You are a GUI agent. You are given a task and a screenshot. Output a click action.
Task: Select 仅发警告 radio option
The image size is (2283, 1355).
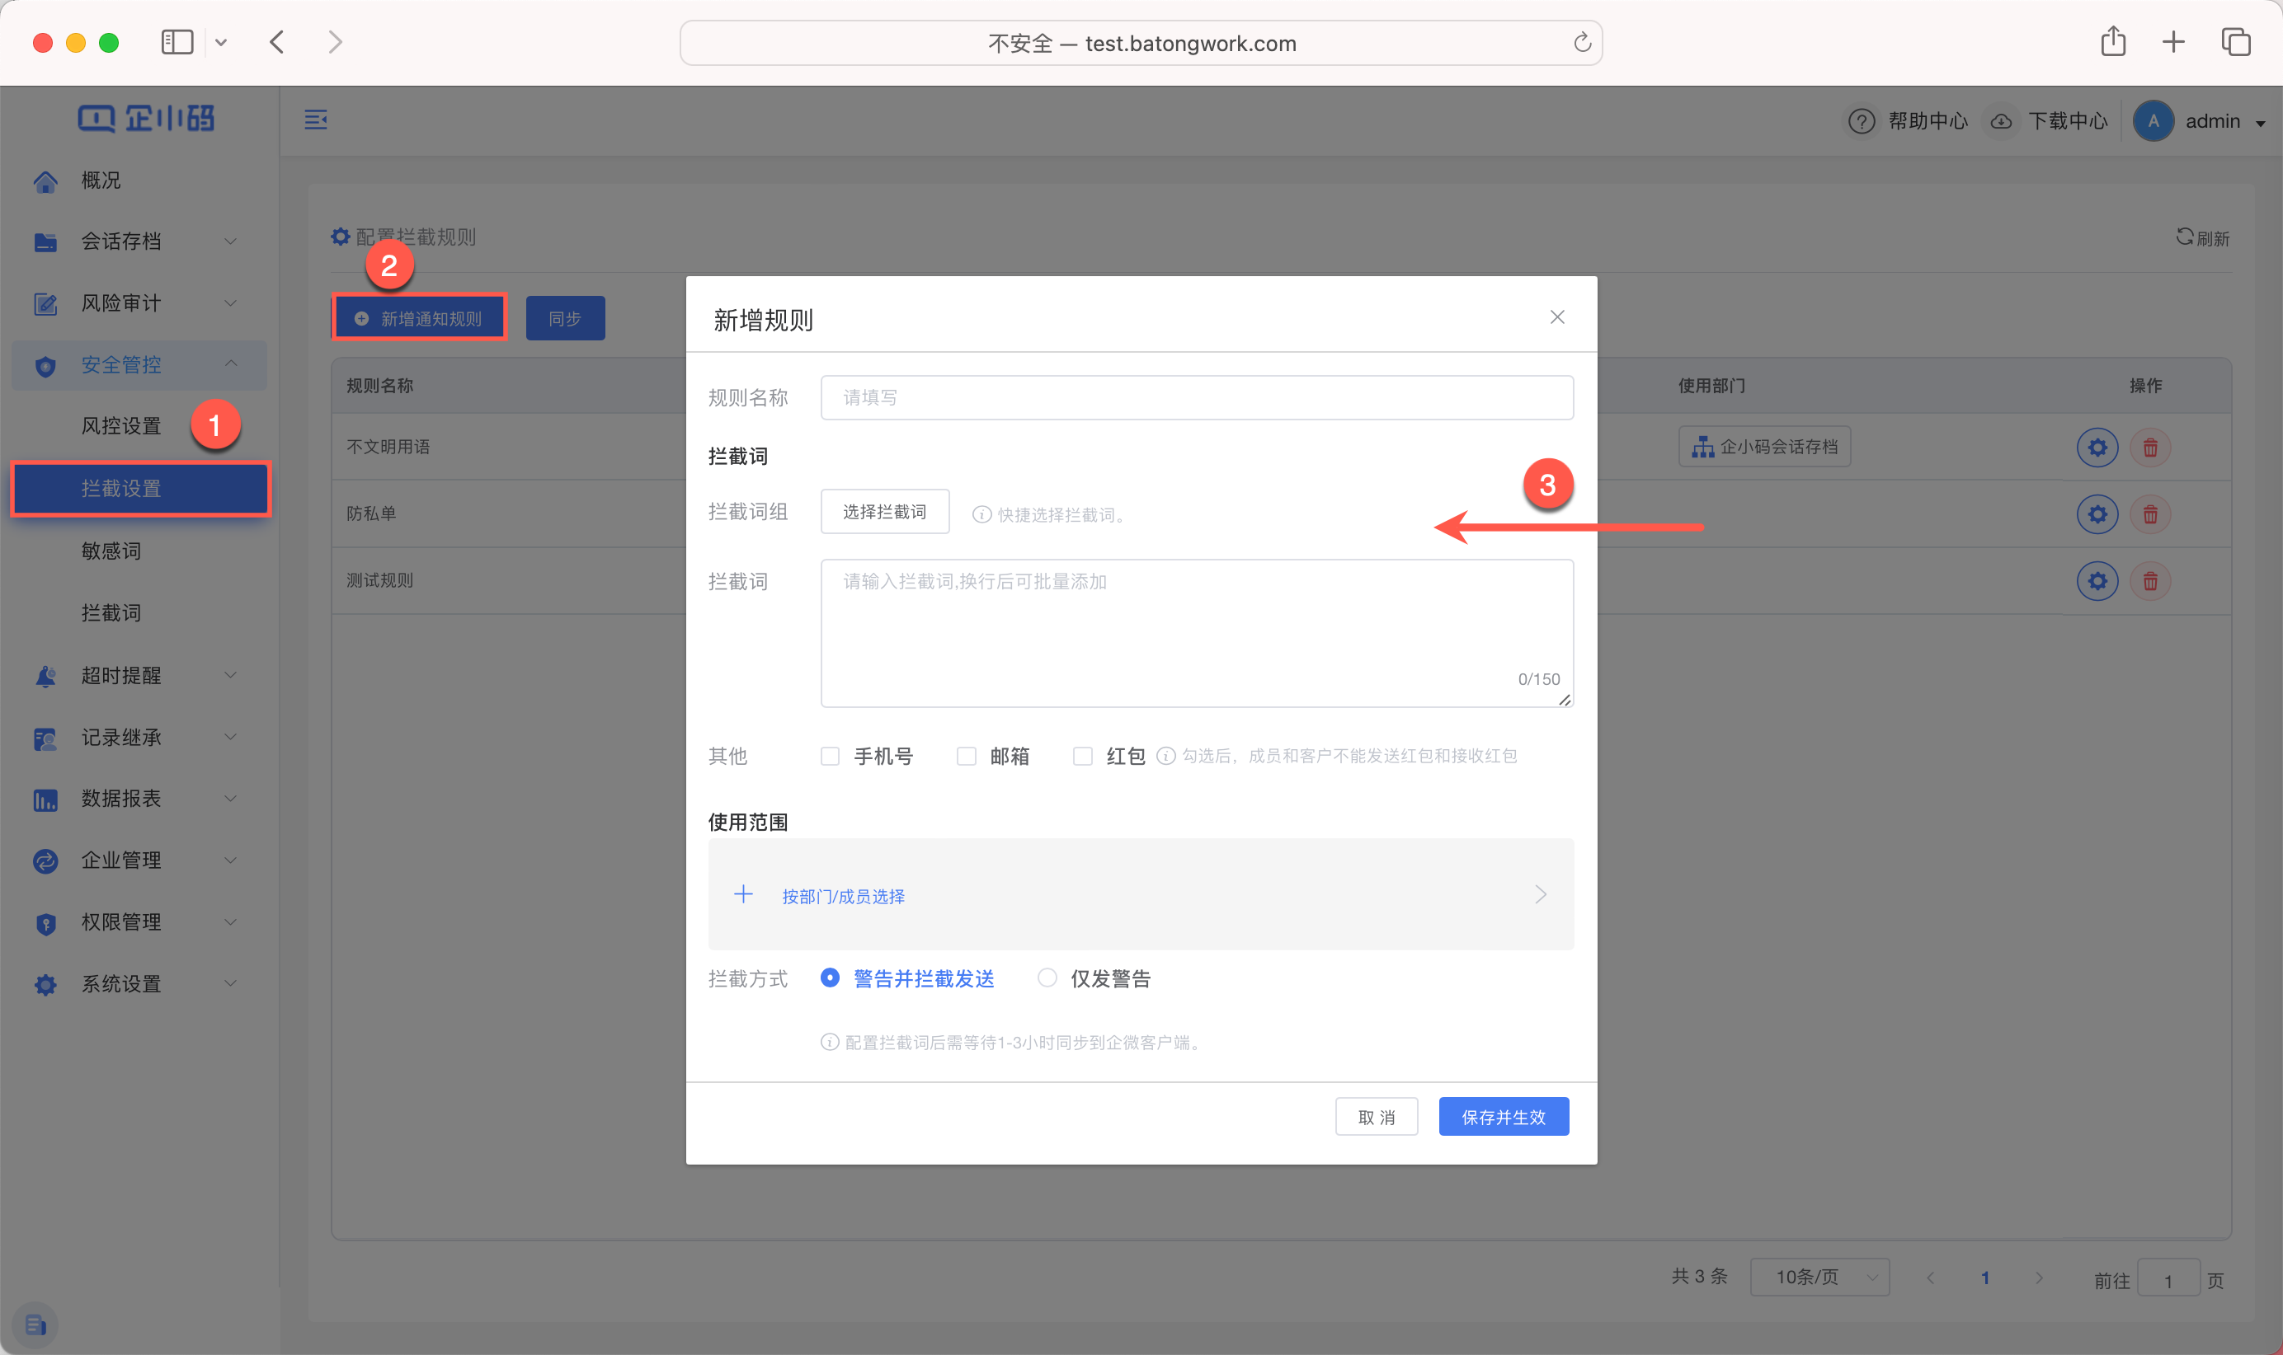(1047, 978)
